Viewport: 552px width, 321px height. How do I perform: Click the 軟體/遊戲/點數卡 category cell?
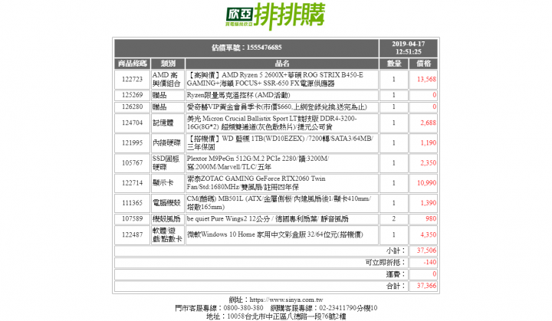click(x=168, y=234)
